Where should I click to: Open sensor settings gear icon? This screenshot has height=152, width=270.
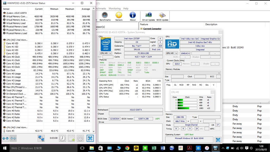pyautogui.click(x=80, y=138)
